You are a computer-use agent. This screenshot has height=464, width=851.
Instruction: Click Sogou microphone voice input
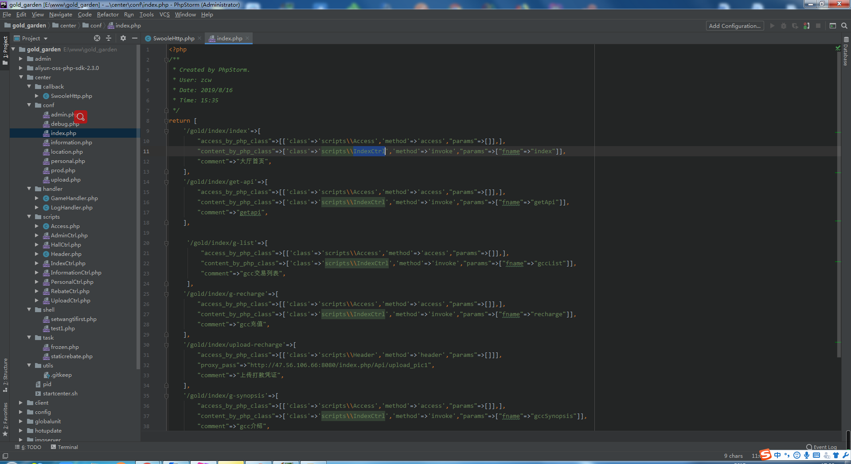pyautogui.click(x=807, y=455)
